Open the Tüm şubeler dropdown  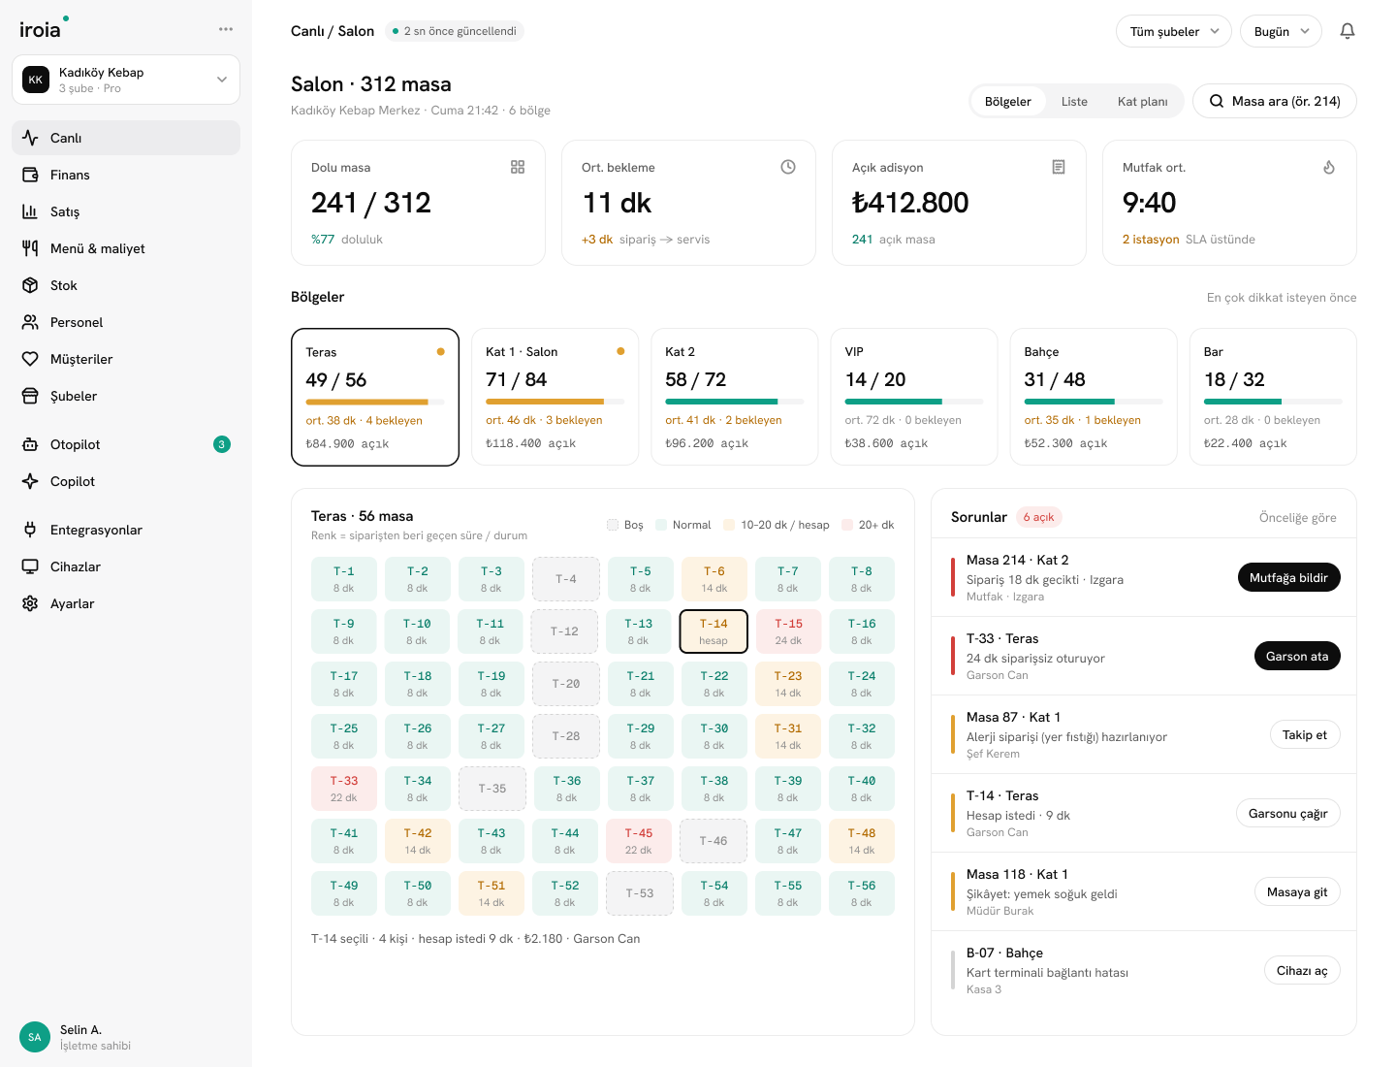[1174, 31]
